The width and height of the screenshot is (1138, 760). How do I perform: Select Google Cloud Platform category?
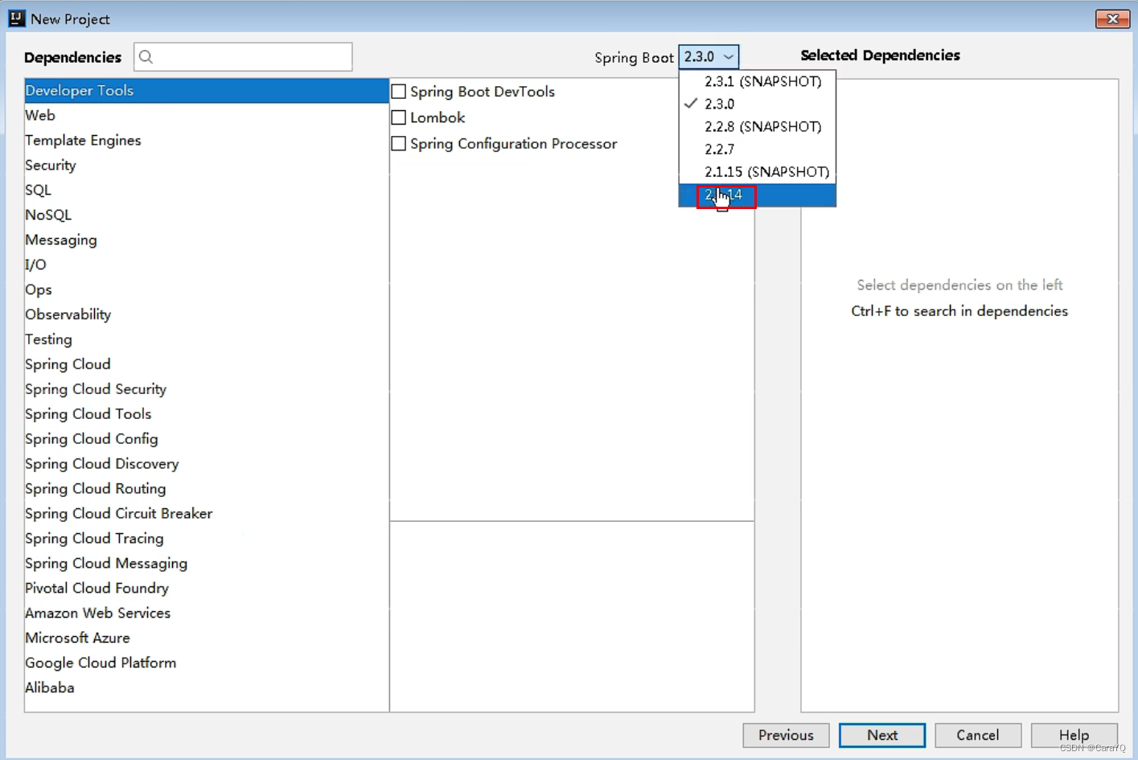point(207,664)
